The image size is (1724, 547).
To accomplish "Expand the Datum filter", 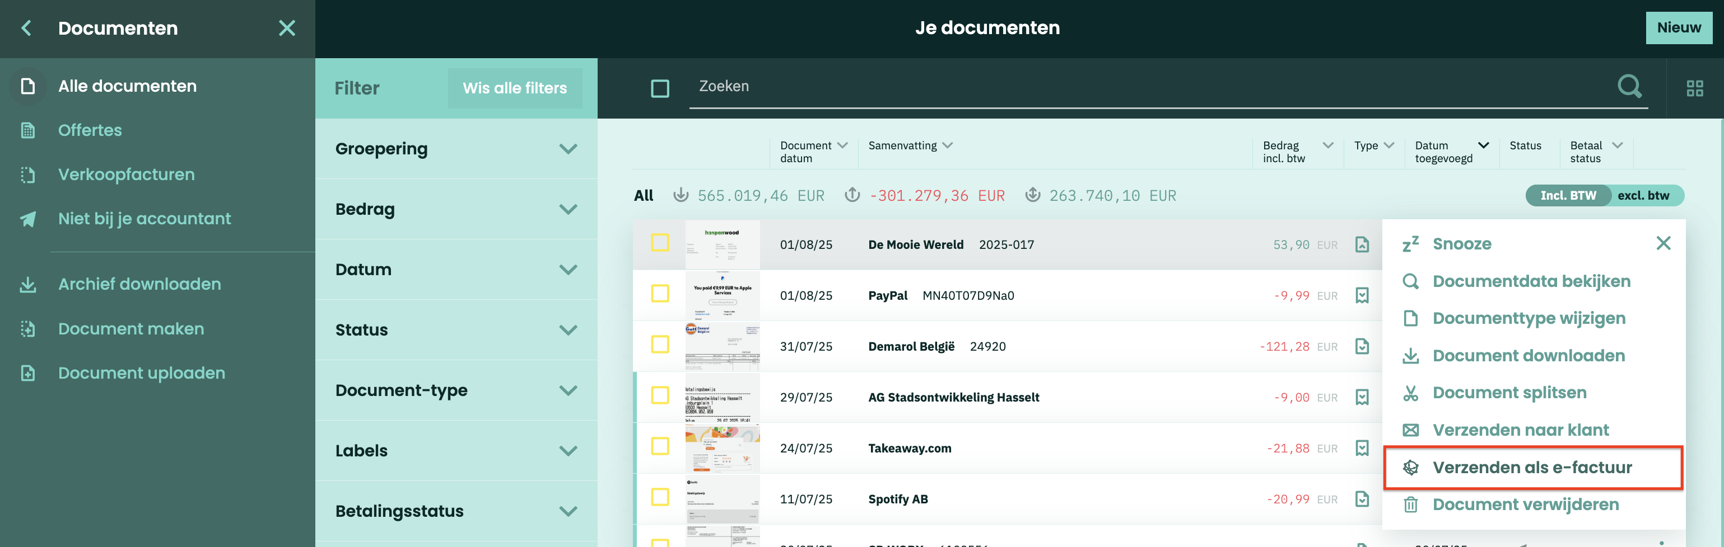I will coord(456,270).
